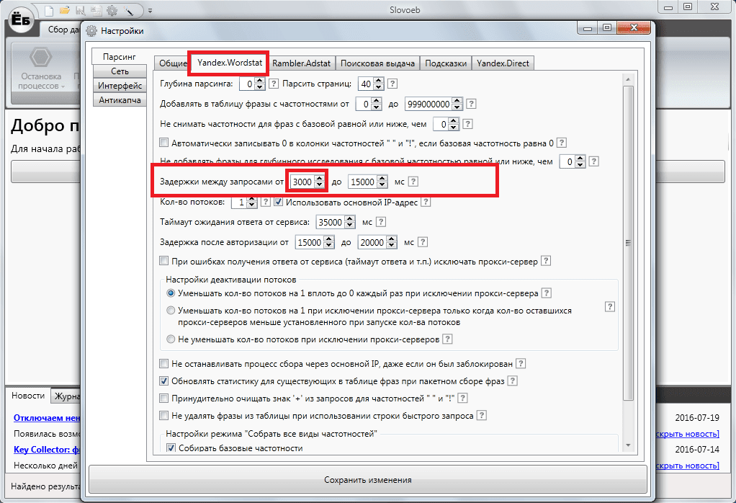Open help for Задержка после авторизации

[x=423, y=242]
